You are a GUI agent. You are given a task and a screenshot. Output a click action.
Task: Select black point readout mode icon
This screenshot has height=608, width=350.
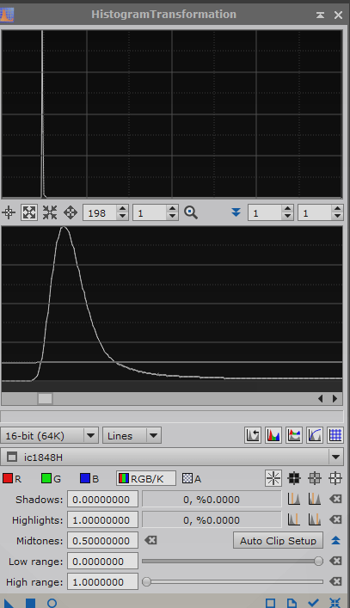294,478
